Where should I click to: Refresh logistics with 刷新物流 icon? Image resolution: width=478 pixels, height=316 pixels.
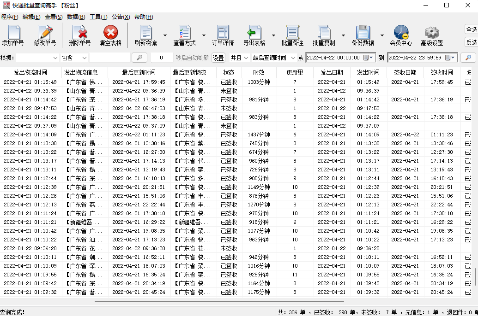(146, 35)
